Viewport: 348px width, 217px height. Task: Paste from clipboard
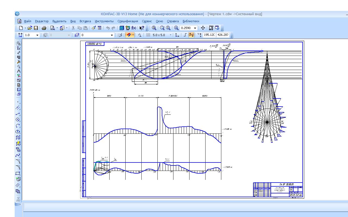click(x=85, y=28)
